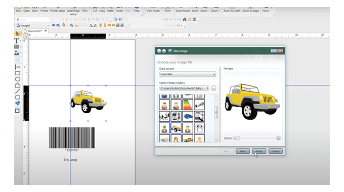The width and height of the screenshot is (344, 192).
Task: Select the Barcode tool in left toolbar
Action: click(17, 46)
